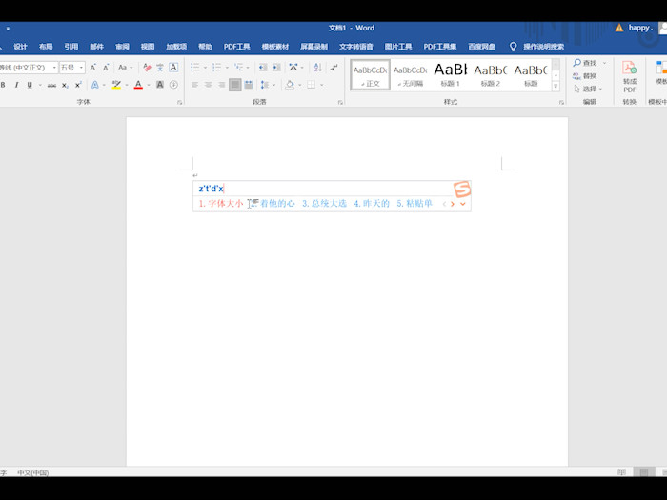Toggle italic formatting
The width and height of the screenshot is (667, 500).
tap(16, 85)
